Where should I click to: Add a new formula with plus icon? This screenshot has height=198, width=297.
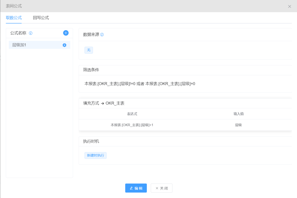point(66,33)
